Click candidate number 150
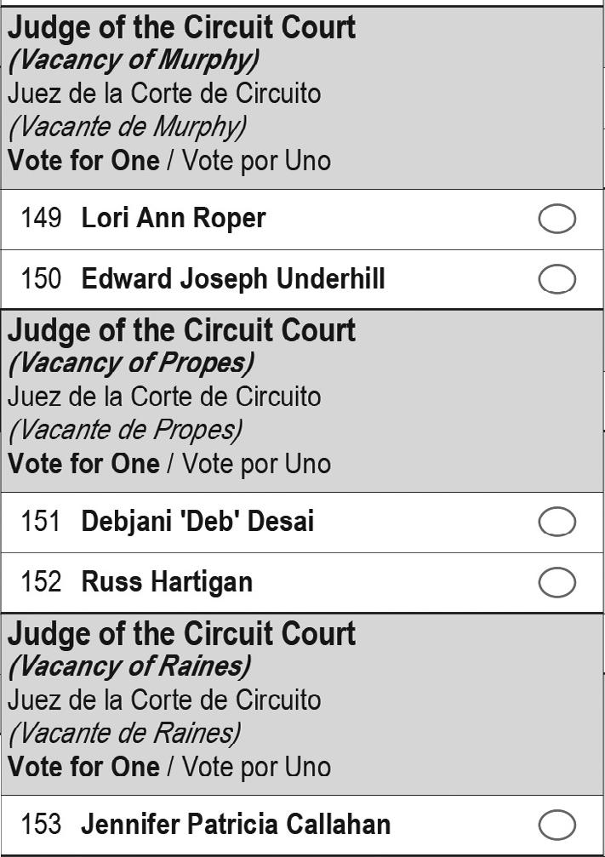Screen dimensions: 605x857 (x=41, y=279)
